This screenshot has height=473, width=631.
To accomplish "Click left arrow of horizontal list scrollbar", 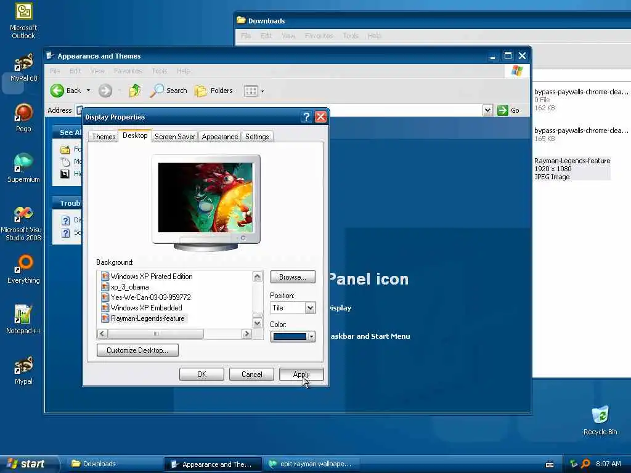I will 102,333.
